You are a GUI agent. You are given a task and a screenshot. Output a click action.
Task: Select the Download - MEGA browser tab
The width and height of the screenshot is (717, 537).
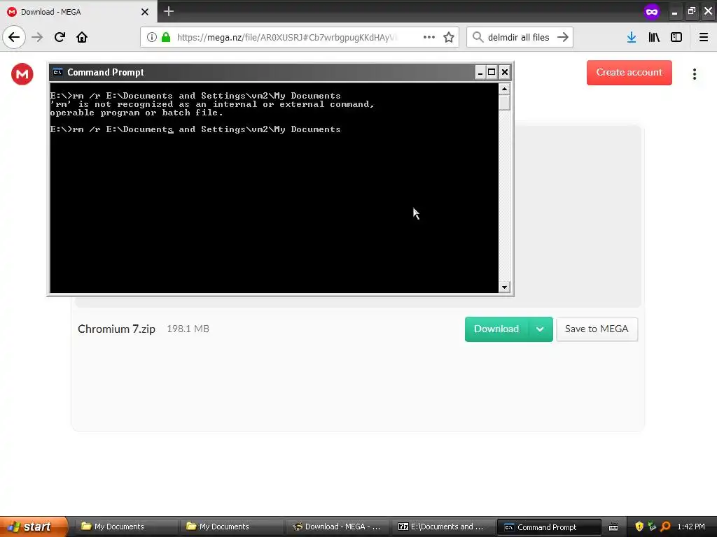(78, 12)
